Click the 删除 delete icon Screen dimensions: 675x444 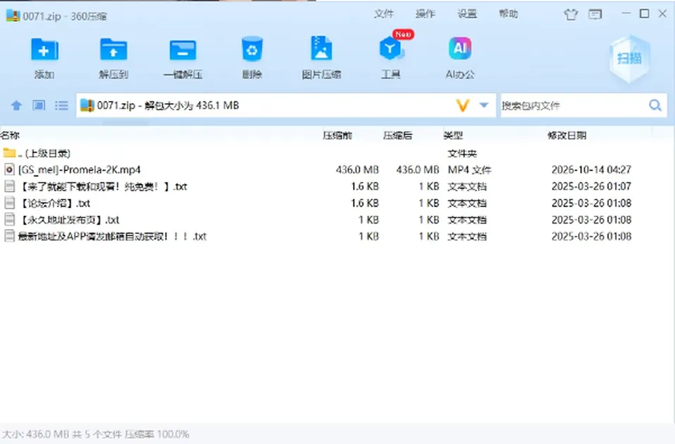click(x=252, y=49)
